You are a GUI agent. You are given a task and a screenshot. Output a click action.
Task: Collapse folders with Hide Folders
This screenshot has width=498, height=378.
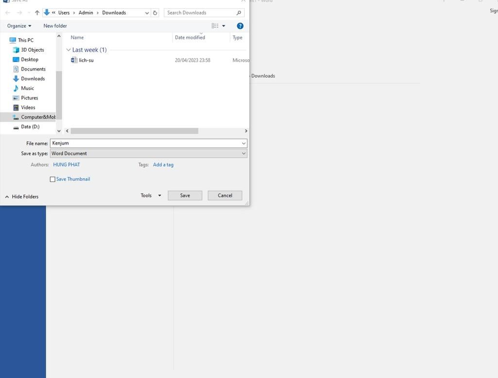[21, 197]
